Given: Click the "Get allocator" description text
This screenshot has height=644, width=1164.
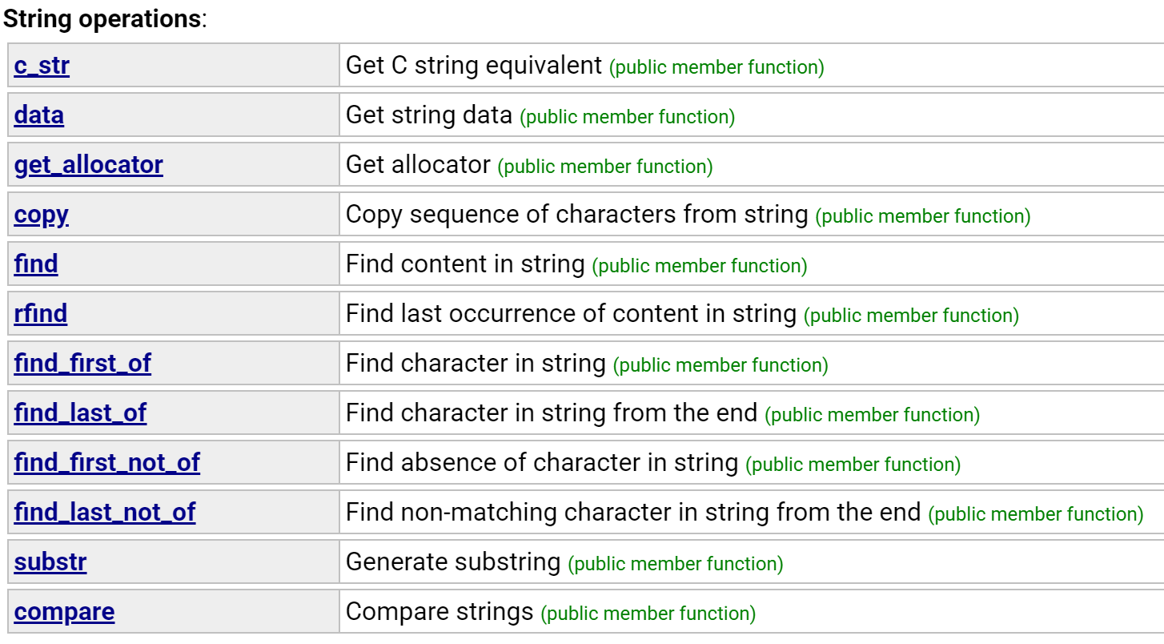Looking at the screenshot, I should [x=418, y=165].
